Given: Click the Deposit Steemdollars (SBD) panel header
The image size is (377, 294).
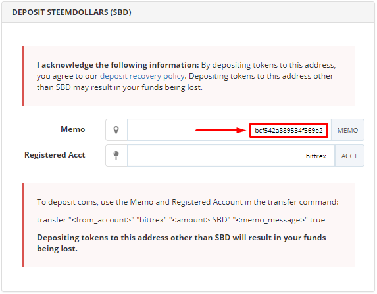Looking at the screenshot, I should (x=188, y=12).
